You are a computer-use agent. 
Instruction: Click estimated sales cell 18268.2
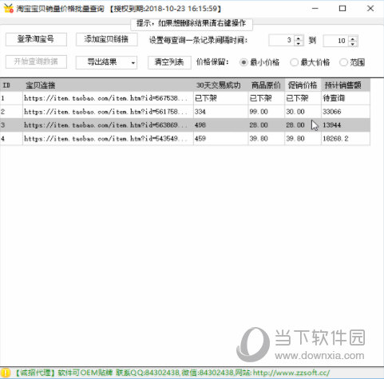pyautogui.click(x=346, y=139)
